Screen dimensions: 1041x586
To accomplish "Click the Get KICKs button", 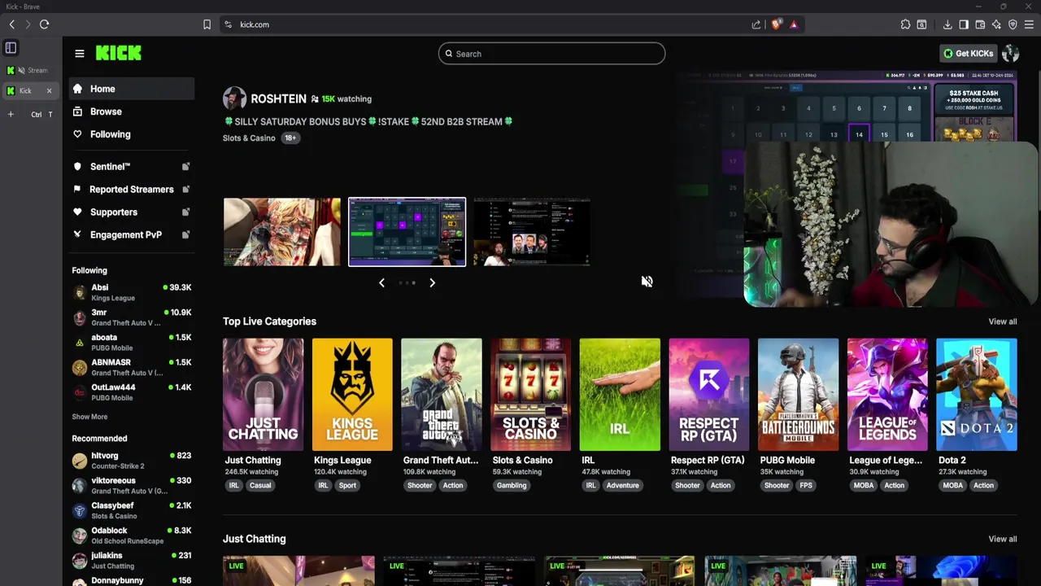I will (x=968, y=54).
